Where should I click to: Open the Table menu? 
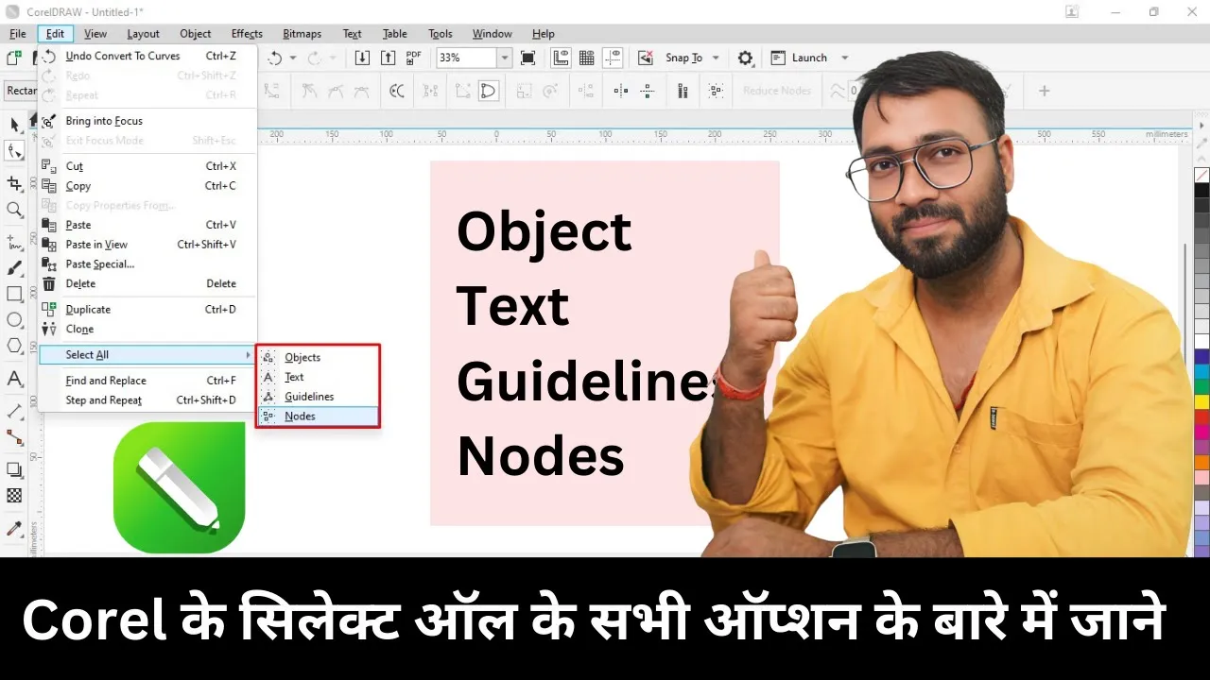[x=395, y=33]
